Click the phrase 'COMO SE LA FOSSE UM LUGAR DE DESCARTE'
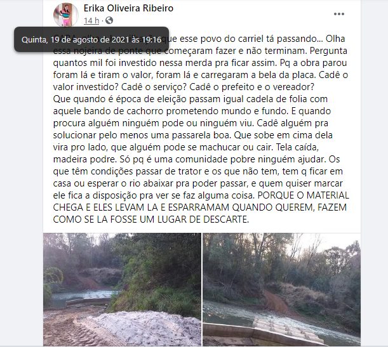Viewport: 388px width, 347px height. tap(151, 219)
